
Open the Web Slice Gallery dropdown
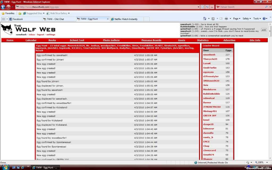[58, 13]
